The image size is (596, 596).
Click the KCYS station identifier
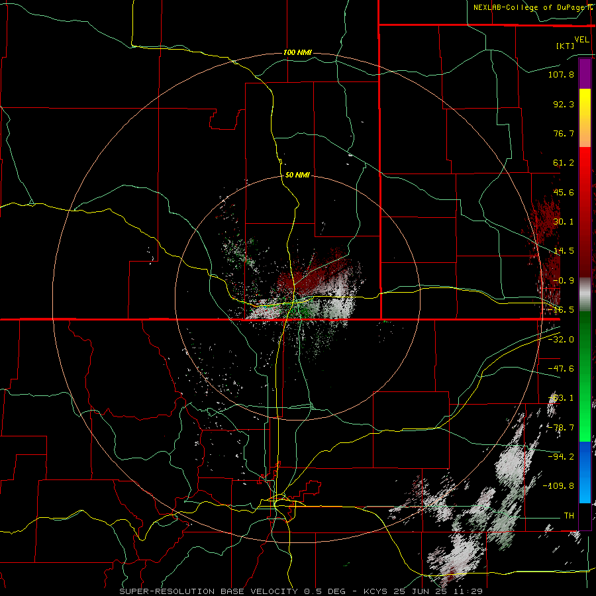[x=375, y=591]
